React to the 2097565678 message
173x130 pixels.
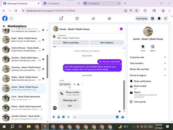pyautogui.click(x=74, y=84)
